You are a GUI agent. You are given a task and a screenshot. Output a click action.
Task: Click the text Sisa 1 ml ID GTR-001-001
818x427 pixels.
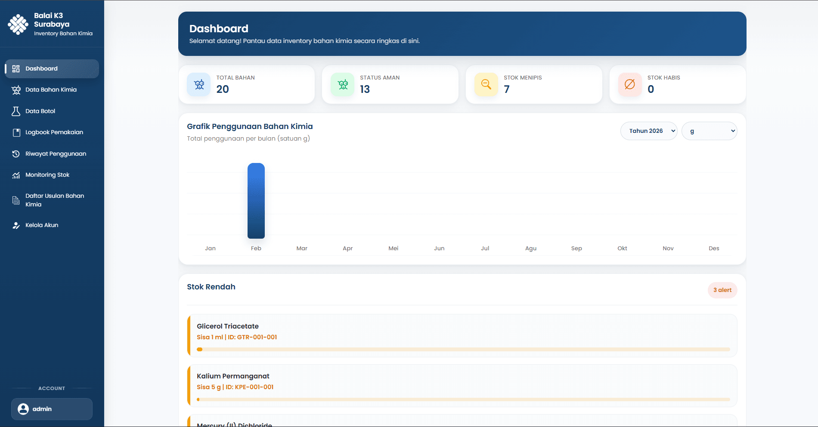237,337
